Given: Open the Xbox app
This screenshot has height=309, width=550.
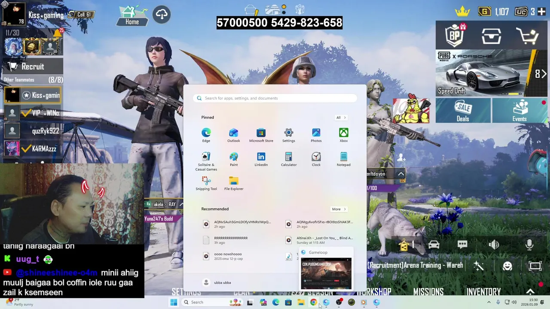Looking at the screenshot, I should point(344,135).
